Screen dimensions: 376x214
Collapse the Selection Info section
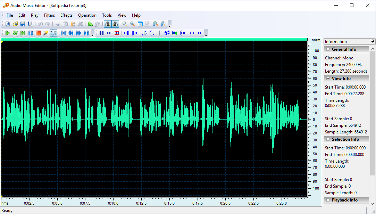click(328, 139)
